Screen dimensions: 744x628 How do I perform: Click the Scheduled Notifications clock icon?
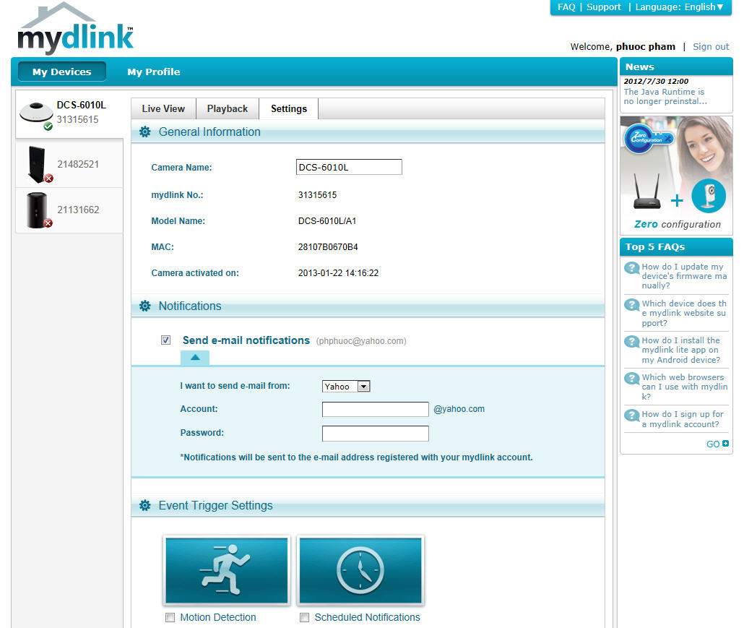coord(360,570)
